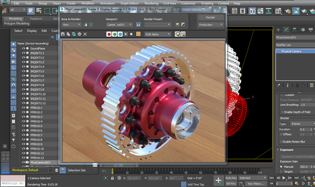315x187 pixels.
Task: Open the Viewport camera dropdown
Action: (119, 25)
